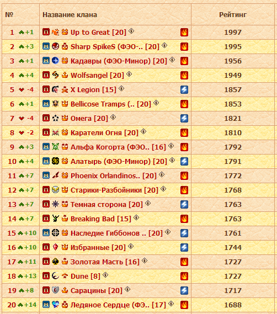Click the fire icon in Ледяное Сердце row

tap(184, 305)
